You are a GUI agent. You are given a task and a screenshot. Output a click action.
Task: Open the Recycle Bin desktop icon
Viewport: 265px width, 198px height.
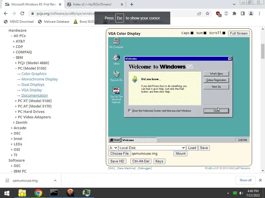coord(116,76)
